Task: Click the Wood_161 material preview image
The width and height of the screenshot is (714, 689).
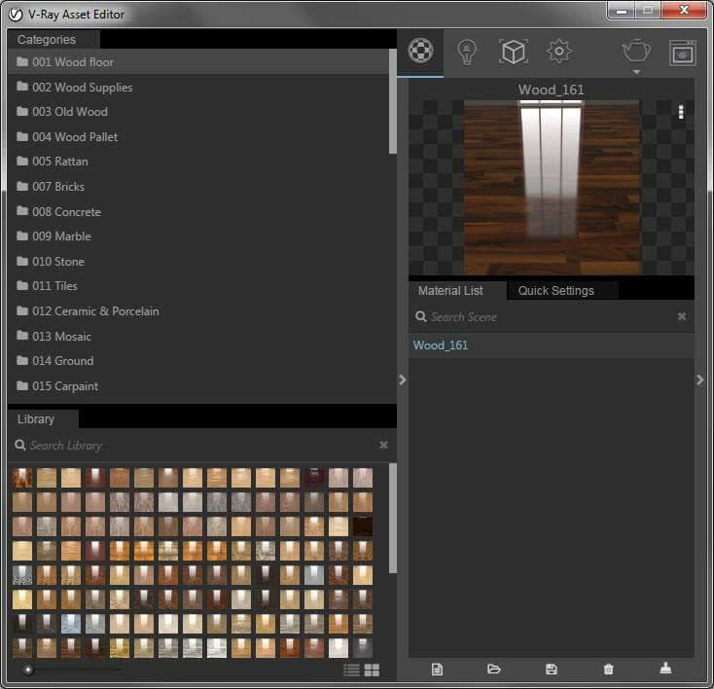Action: click(x=552, y=187)
